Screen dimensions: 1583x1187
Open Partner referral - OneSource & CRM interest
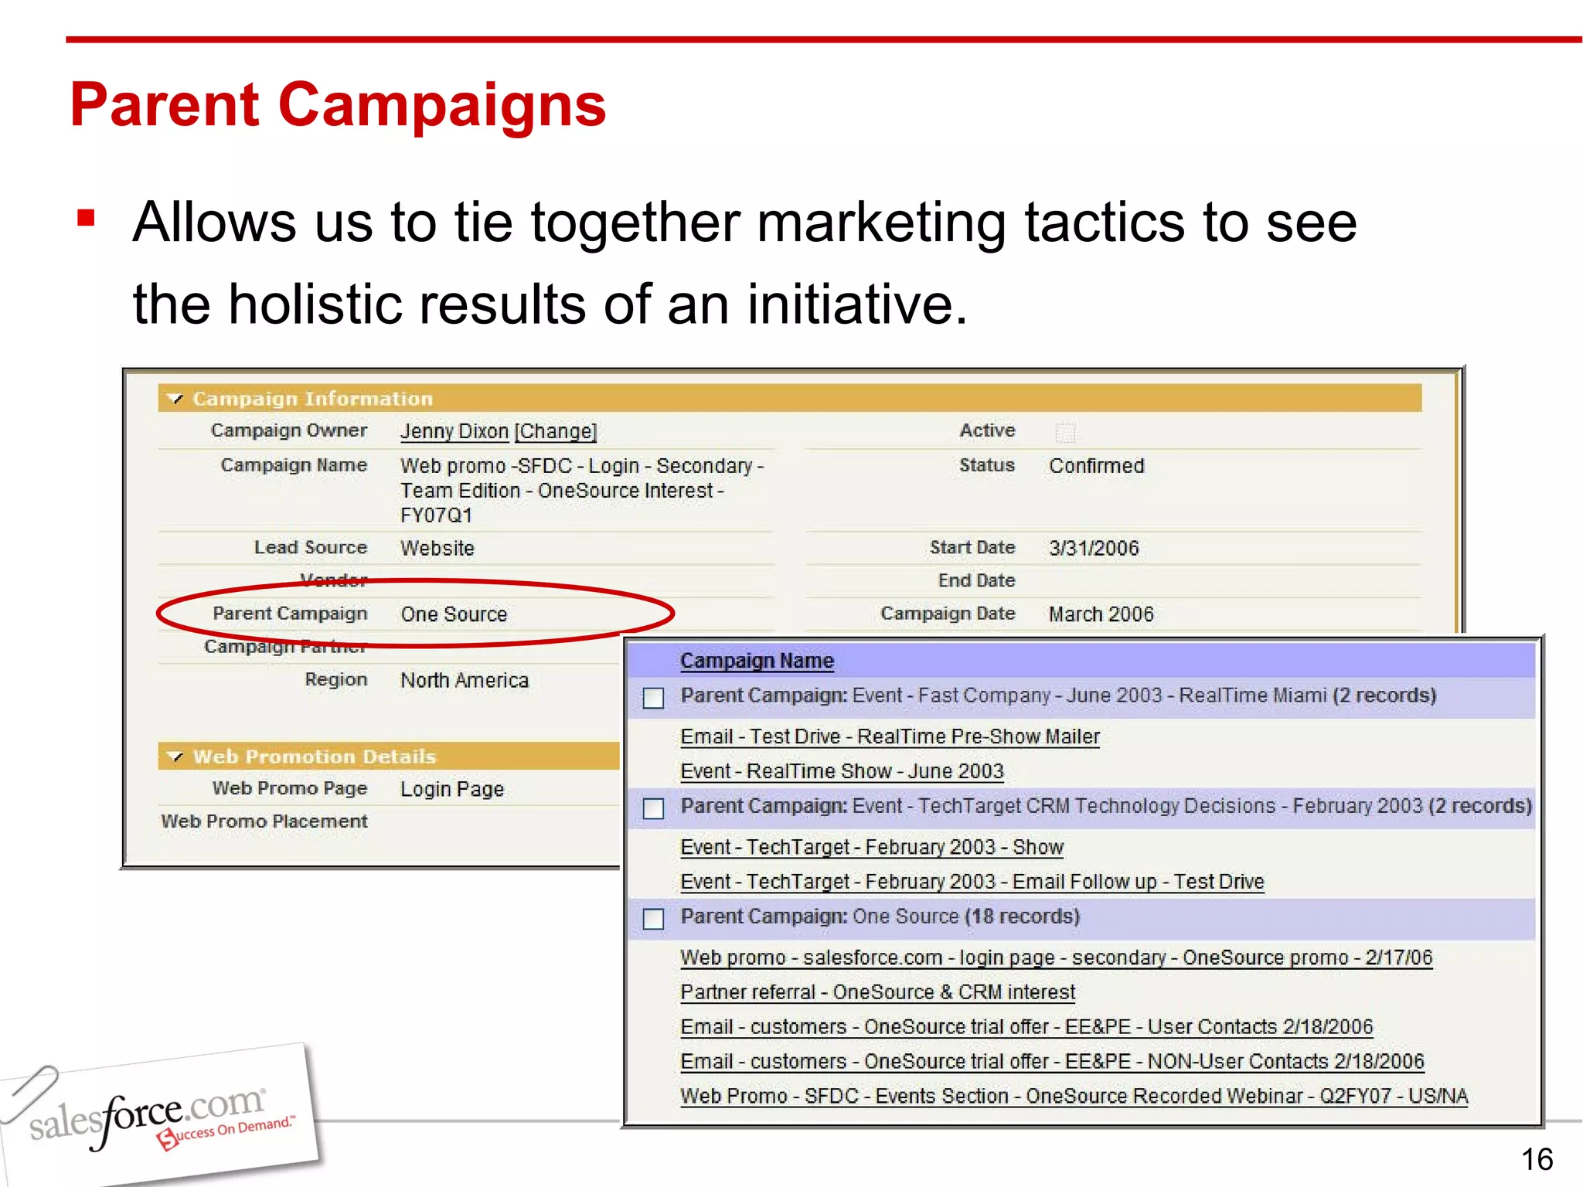click(x=877, y=992)
